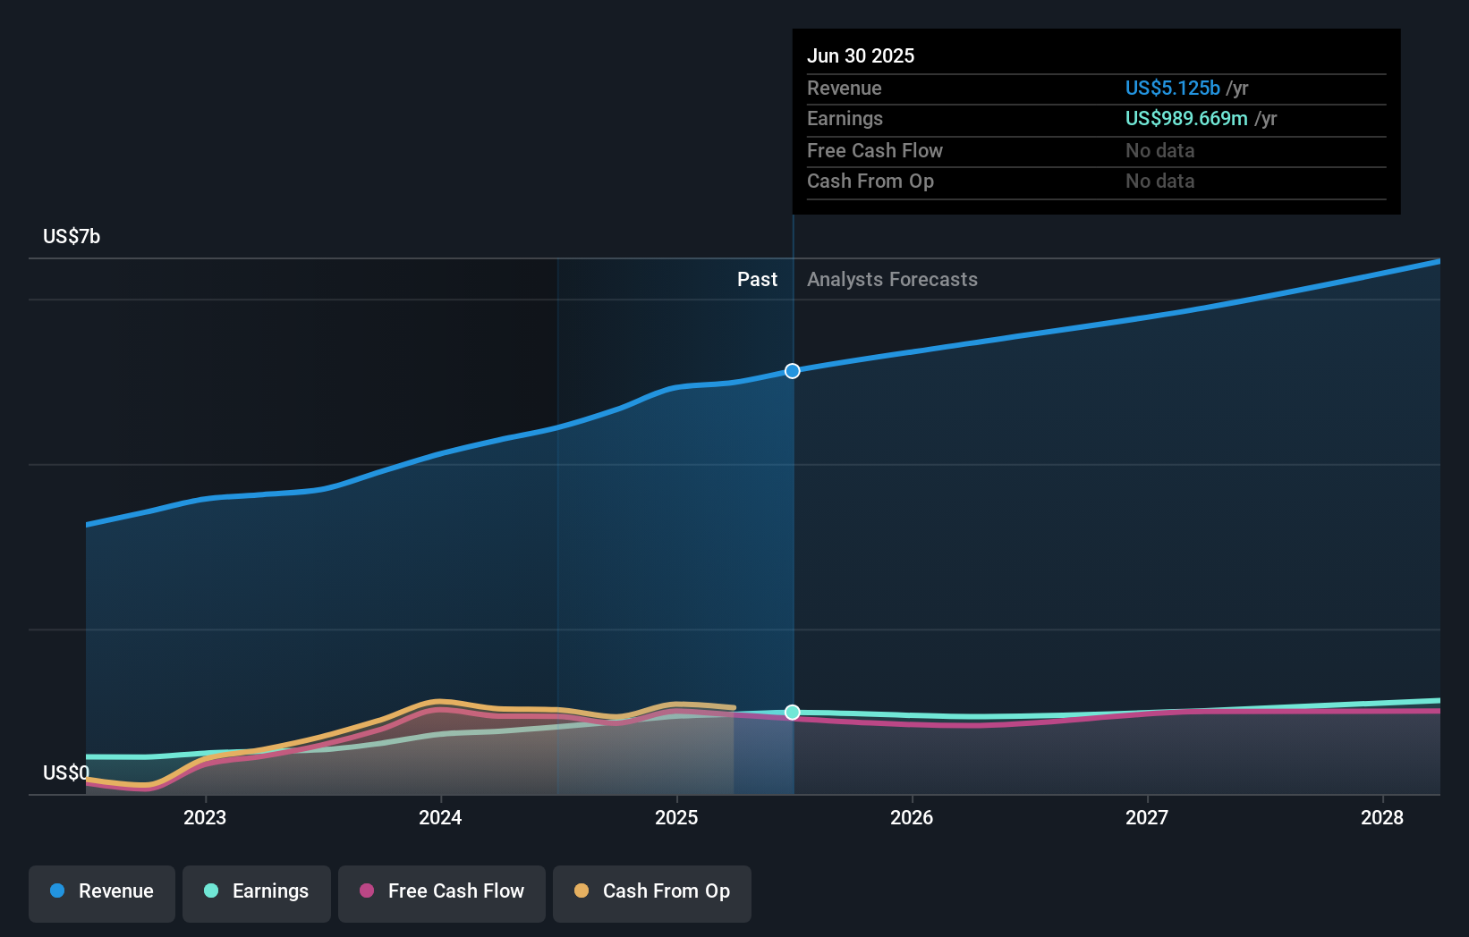Toggle the Cash From Op series

click(652, 892)
